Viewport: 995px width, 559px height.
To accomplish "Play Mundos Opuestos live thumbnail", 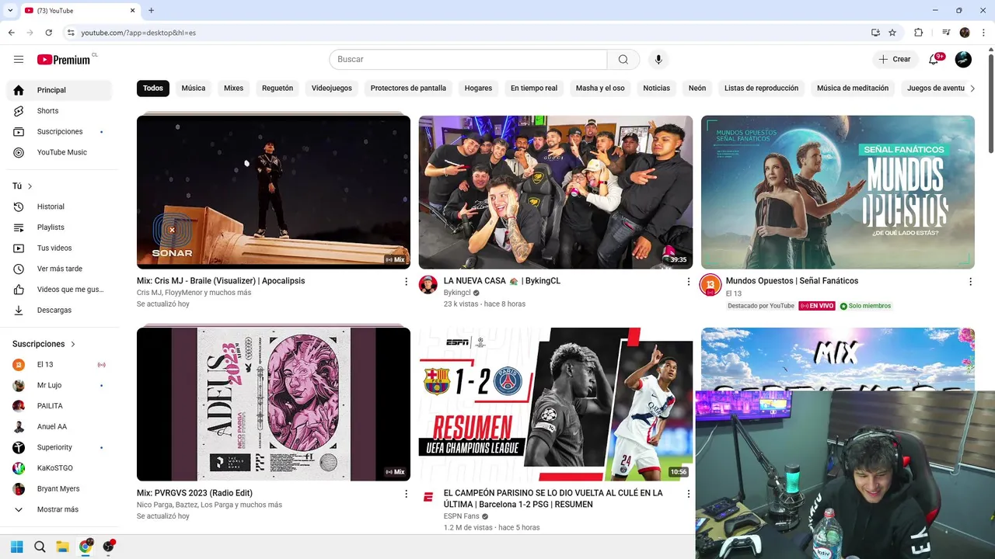I will click(x=838, y=192).
